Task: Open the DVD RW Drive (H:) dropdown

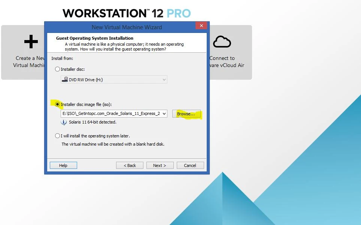Action: [x=114, y=80]
